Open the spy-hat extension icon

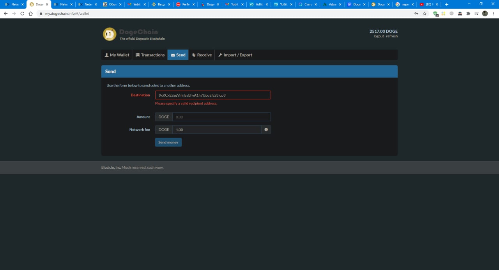(x=460, y=13)
